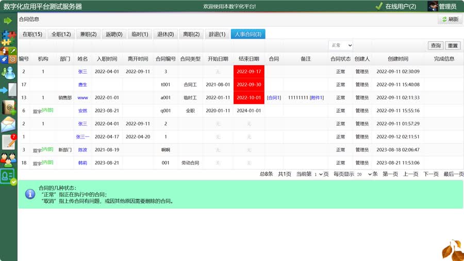Open the per-page display count dropdown
This screenshot has width=464, height=261.
[363, 175]
